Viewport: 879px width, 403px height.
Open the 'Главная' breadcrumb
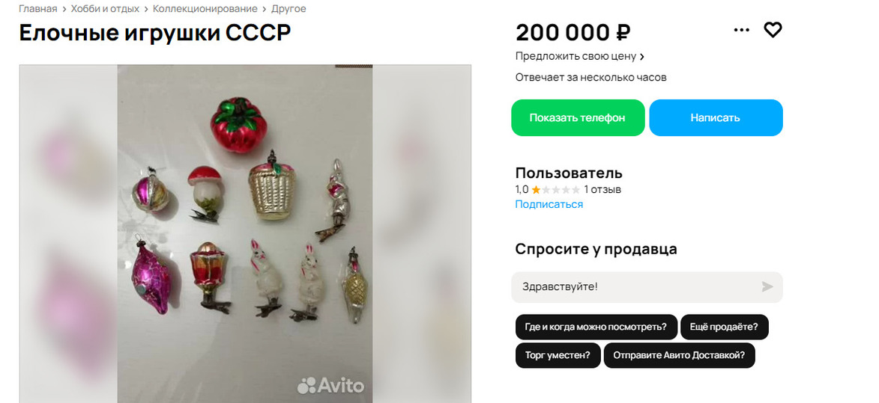tap(38, 9)
